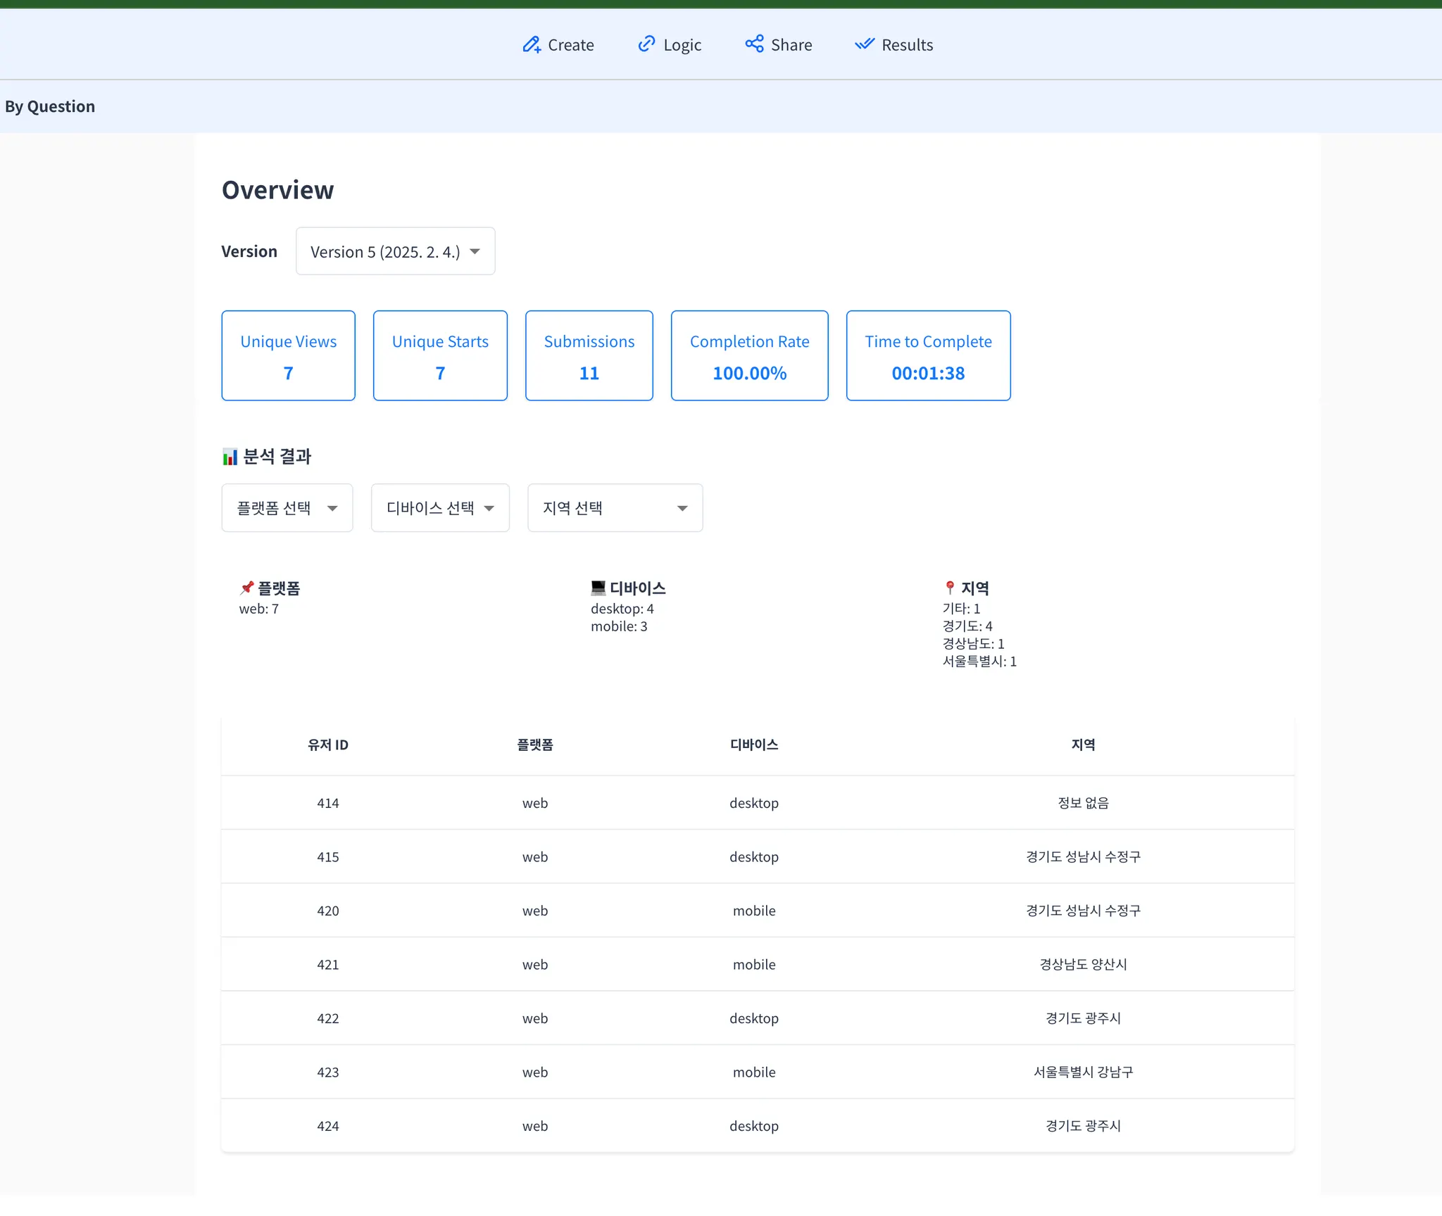Click the Submissions stat card
The width and height of the screenshot is (1442, 1216).
589,356
